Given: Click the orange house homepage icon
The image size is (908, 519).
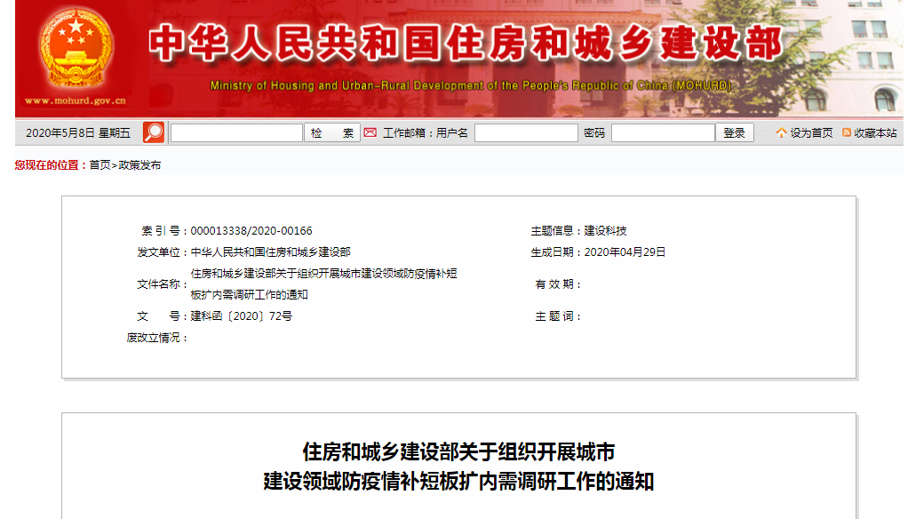Looking at the screenshot, I should click(781, 132).
